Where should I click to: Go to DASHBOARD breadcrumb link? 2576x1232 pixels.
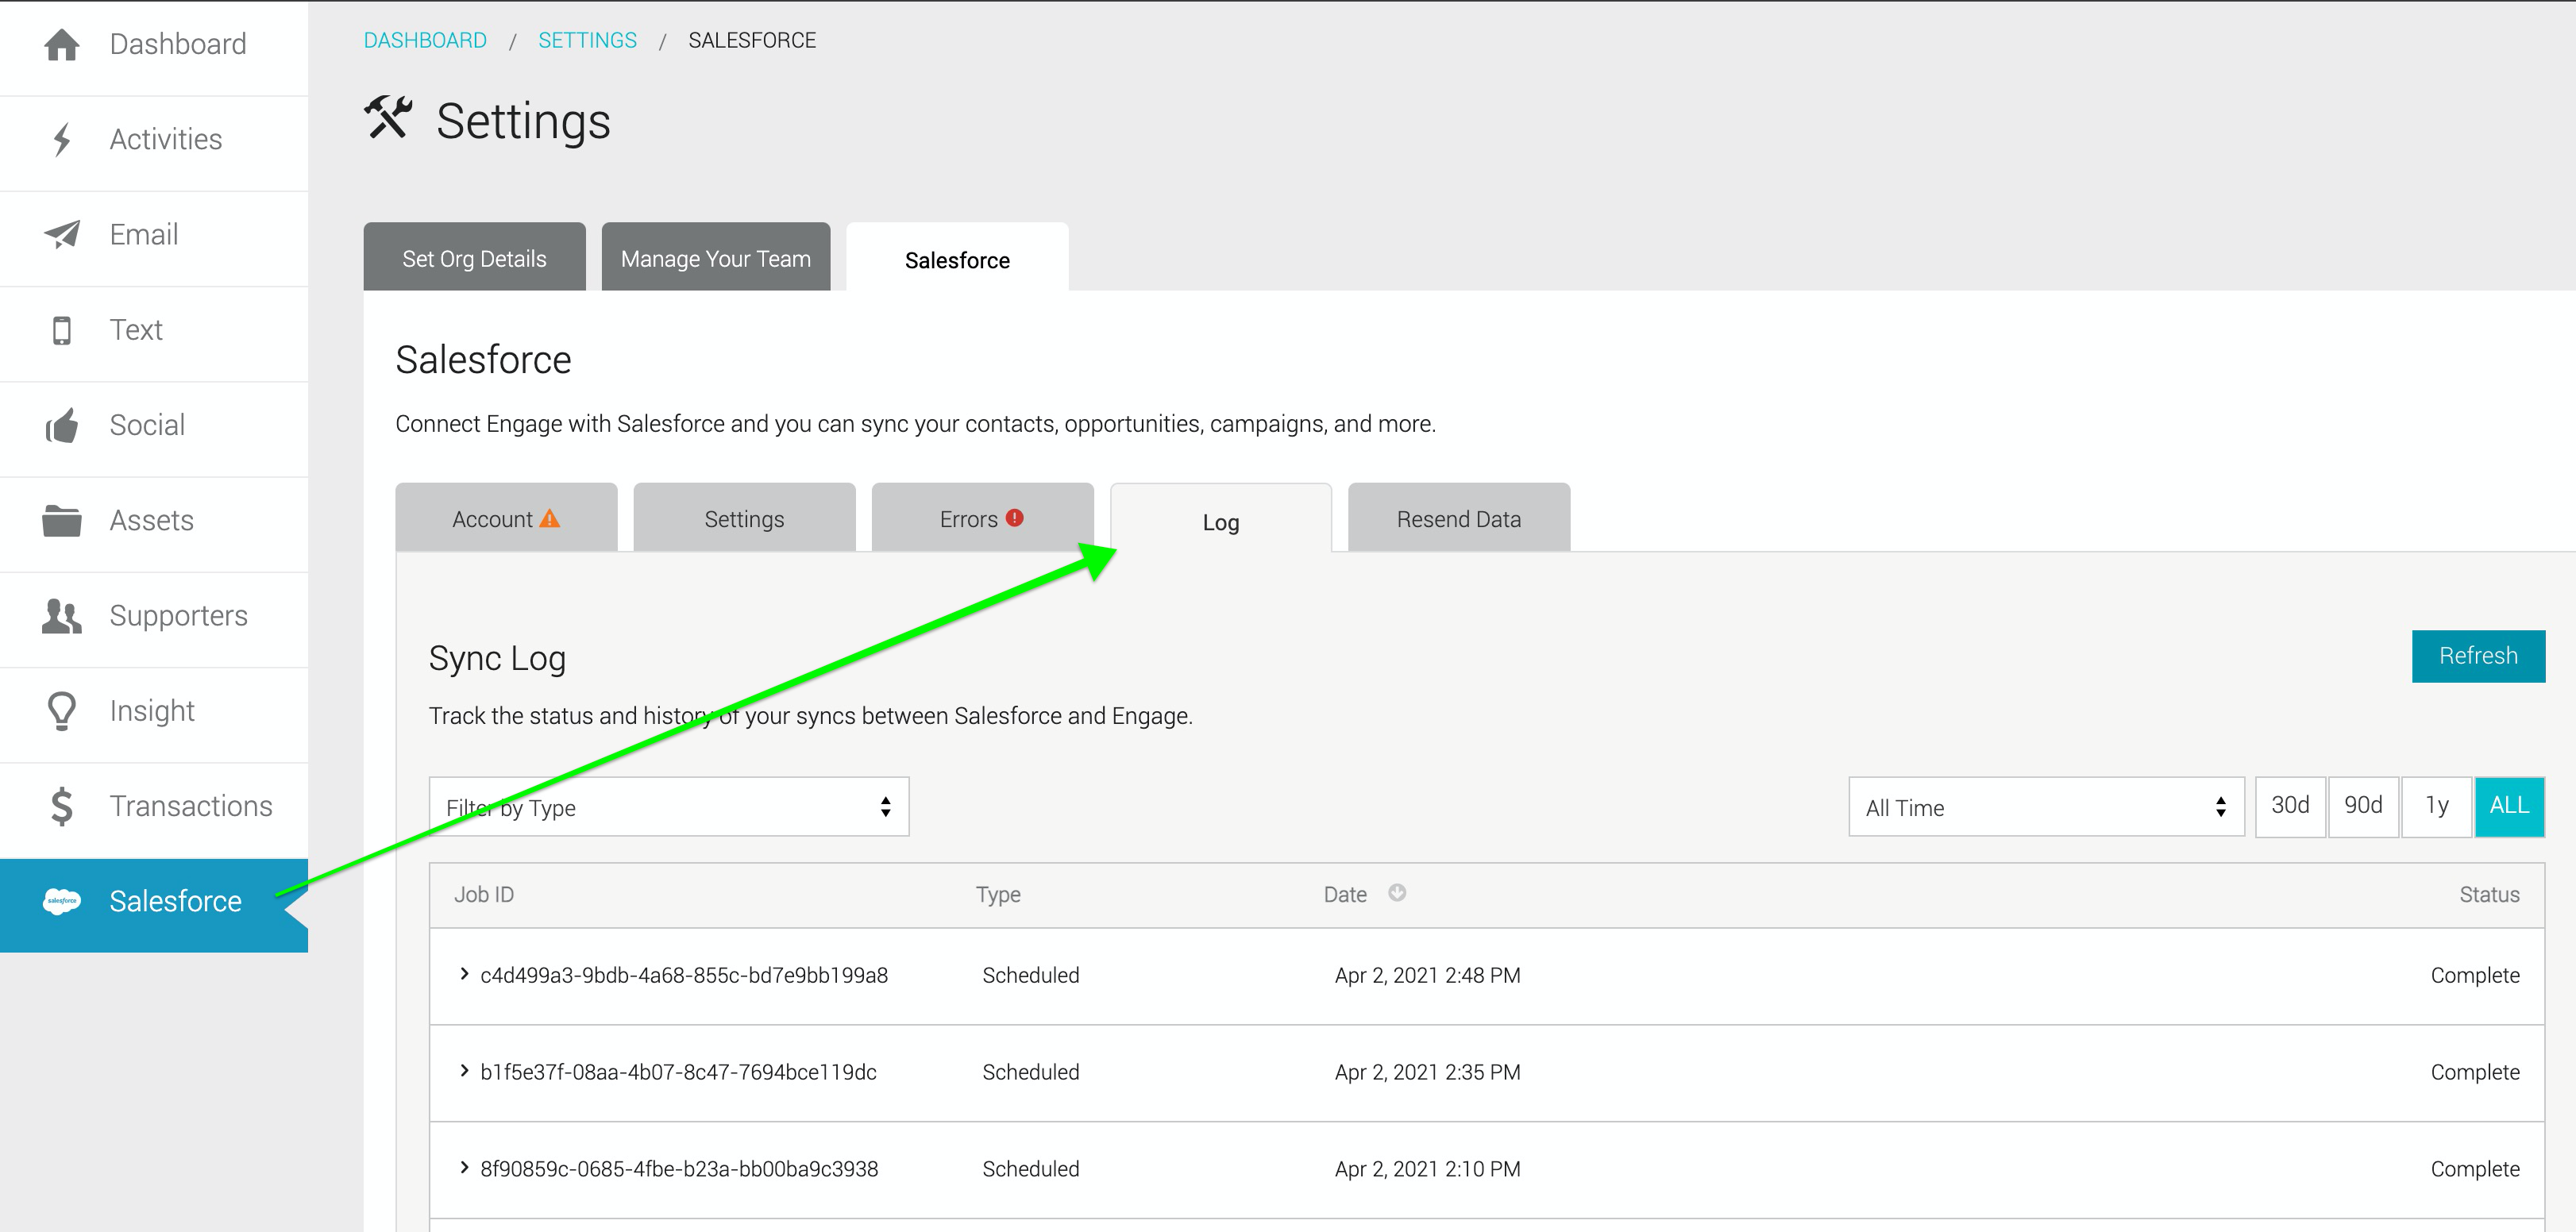(x=425, y=40)
